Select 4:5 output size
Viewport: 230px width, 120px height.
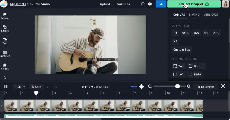tap(206, 33)
